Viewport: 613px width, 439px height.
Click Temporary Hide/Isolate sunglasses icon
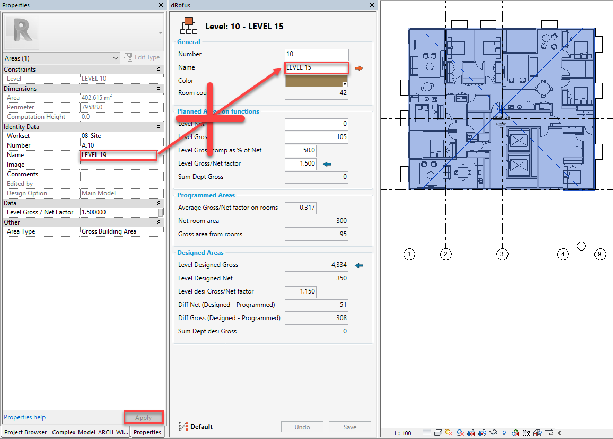coord(493,433)
